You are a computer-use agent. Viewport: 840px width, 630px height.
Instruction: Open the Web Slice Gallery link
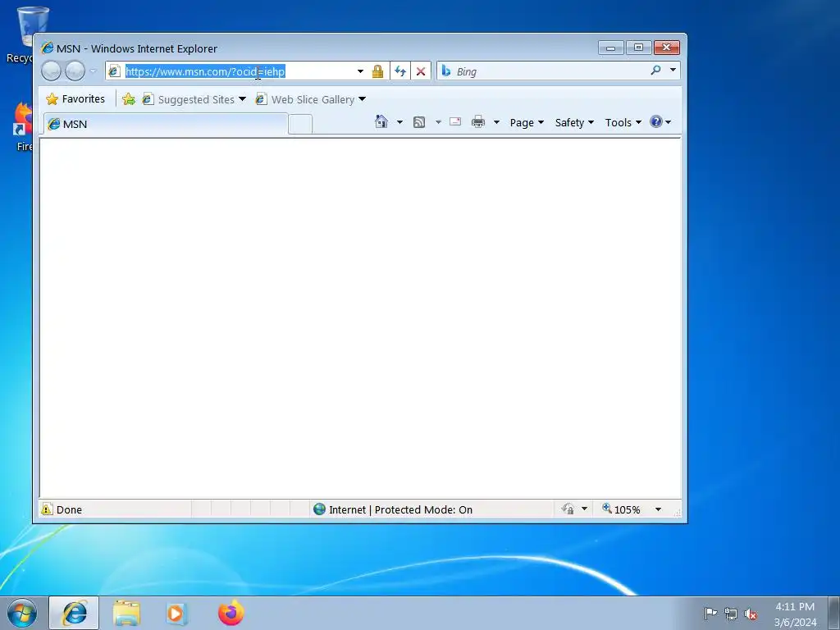tap(311, 99)
